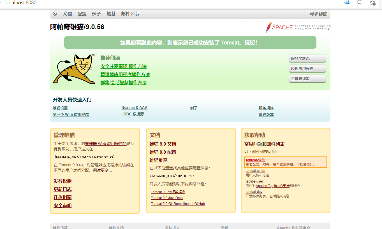382x229 pixels.
Task: Click the Apache Software Foundation logo
Action: (298, 27)
